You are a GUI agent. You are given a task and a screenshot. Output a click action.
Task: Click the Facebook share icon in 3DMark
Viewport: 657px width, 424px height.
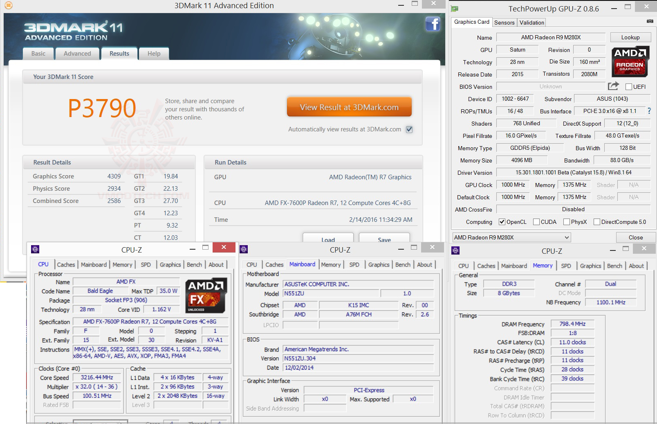click(x=433, y=24)
